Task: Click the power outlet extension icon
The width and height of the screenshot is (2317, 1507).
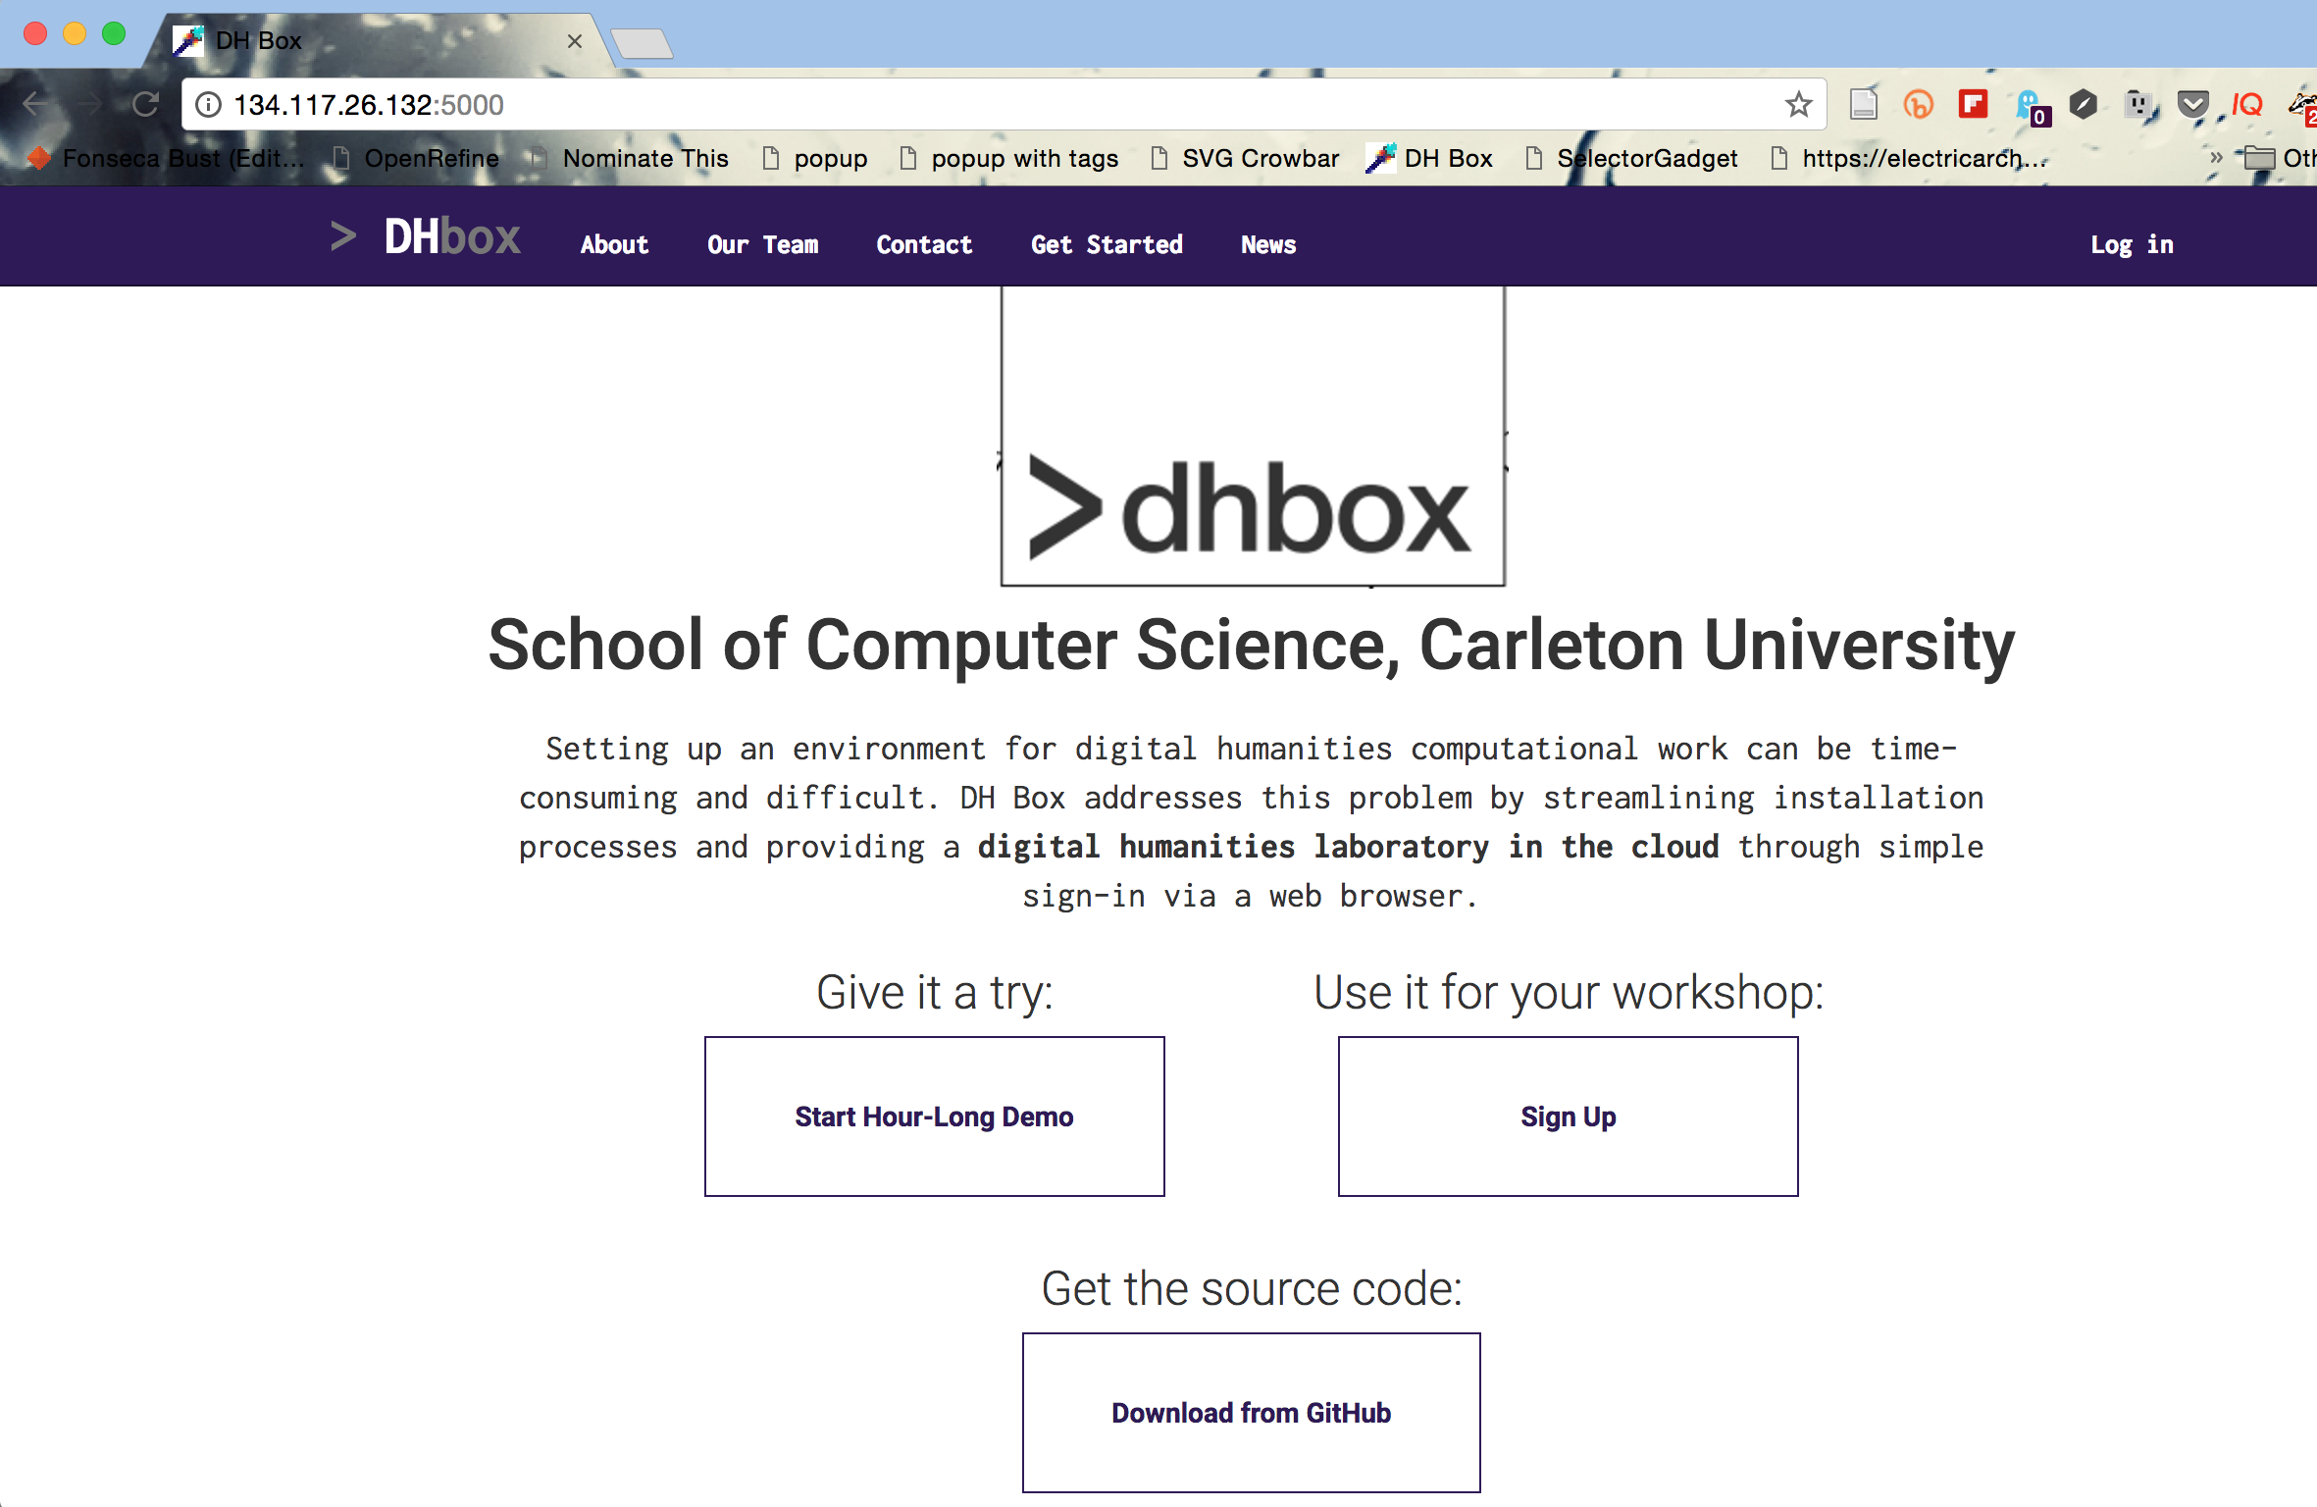Action: (2138, 104)
